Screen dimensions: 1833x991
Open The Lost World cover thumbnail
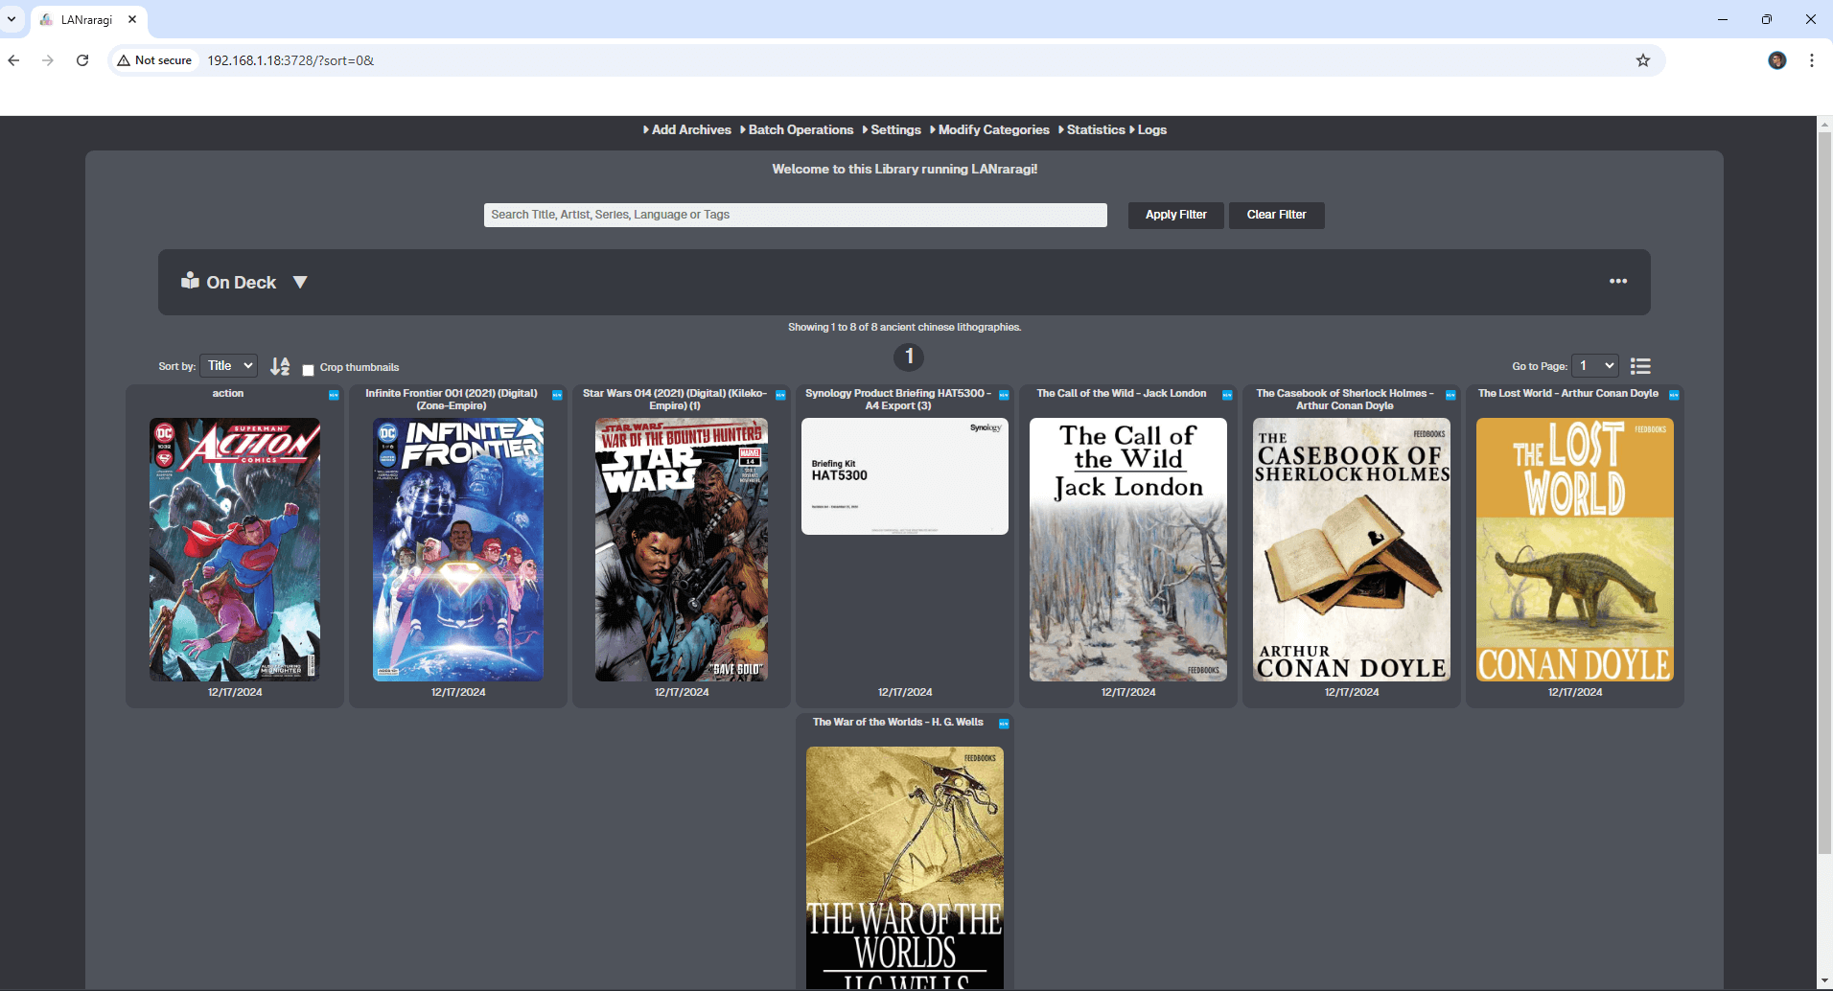coord(1575,549)
